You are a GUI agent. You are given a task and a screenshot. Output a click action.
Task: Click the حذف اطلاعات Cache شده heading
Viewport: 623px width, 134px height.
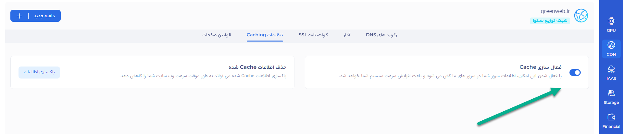point(257,67)
